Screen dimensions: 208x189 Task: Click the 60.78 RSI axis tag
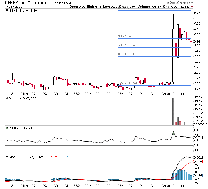[x=198, y=137]
